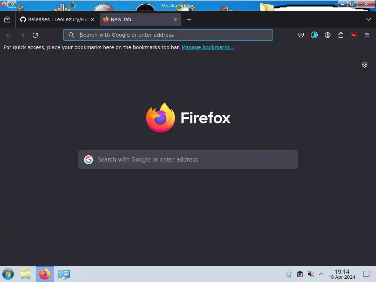Expand the hidden system tray icons arrow
Viewport: 376px width, 282px height.
click(x=321, y=274)
